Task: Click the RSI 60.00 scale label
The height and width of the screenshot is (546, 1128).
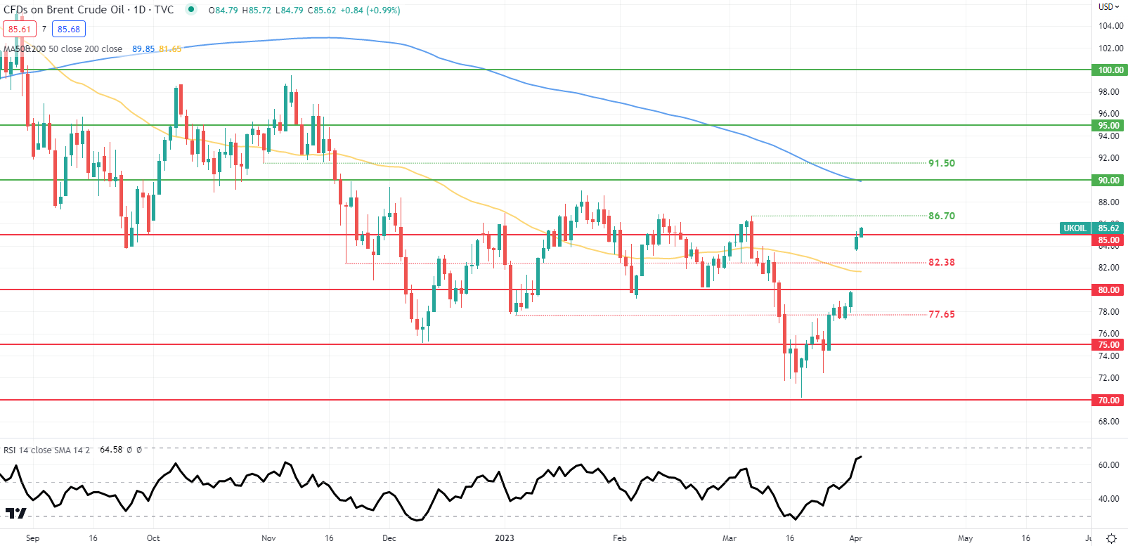Action: 1109,465
